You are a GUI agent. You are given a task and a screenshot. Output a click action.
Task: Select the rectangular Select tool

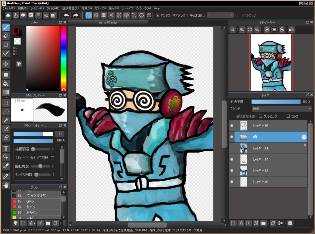click(x=6, y=103)
